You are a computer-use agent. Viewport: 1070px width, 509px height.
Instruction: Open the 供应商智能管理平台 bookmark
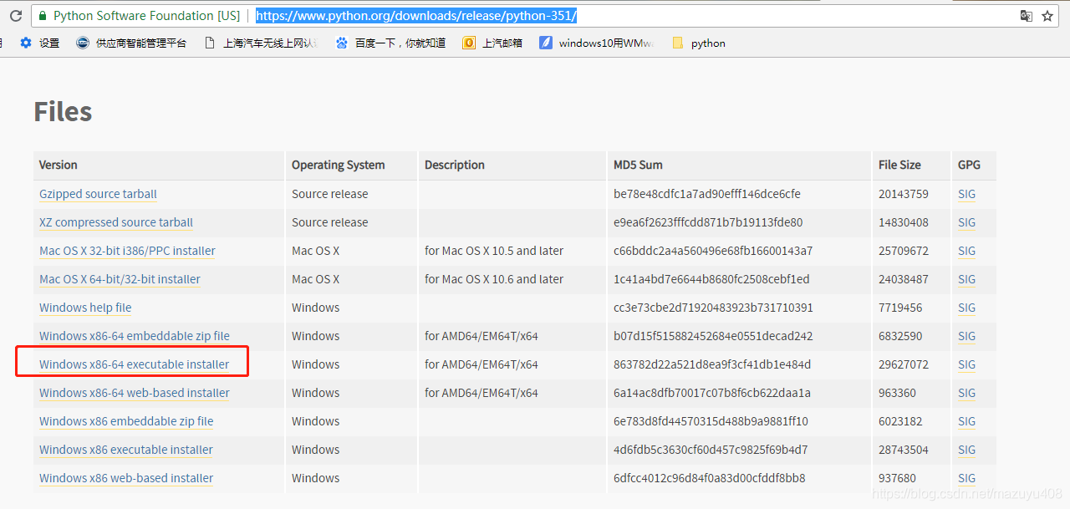click(131, 43)
